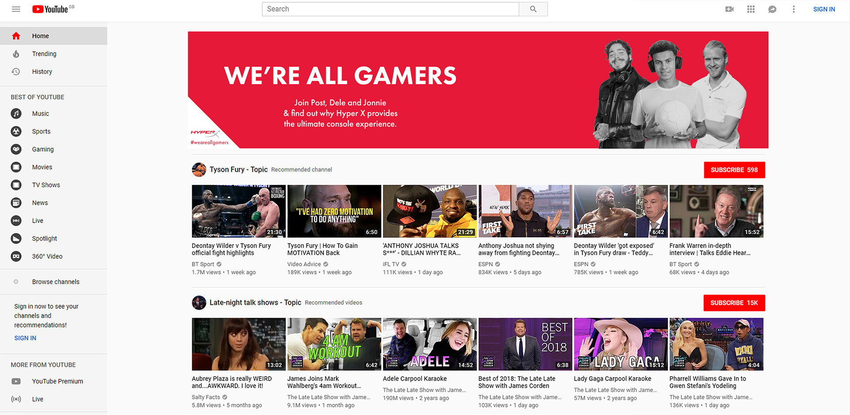Open Adele Carpool Karaoke thumbnail

click(x=430, y=344)
